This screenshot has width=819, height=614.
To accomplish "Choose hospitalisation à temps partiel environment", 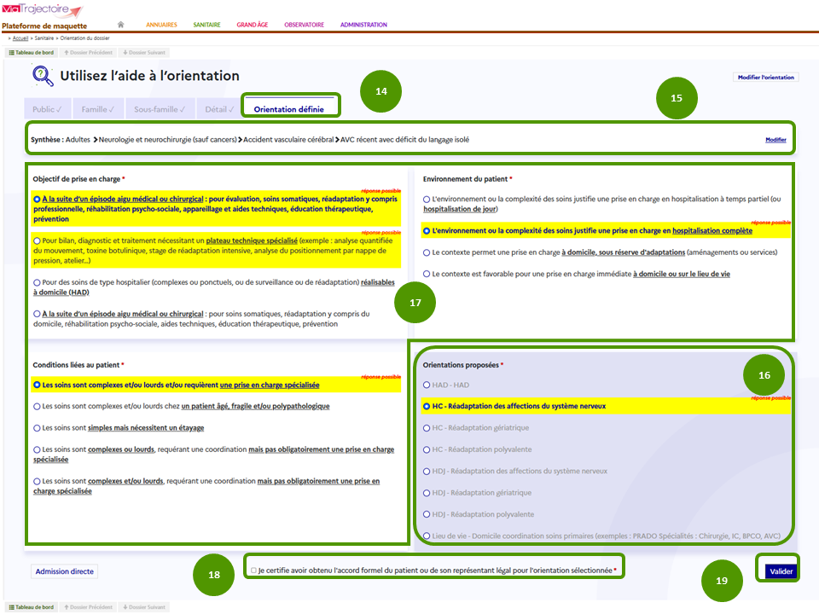I will tap(427, 200).
